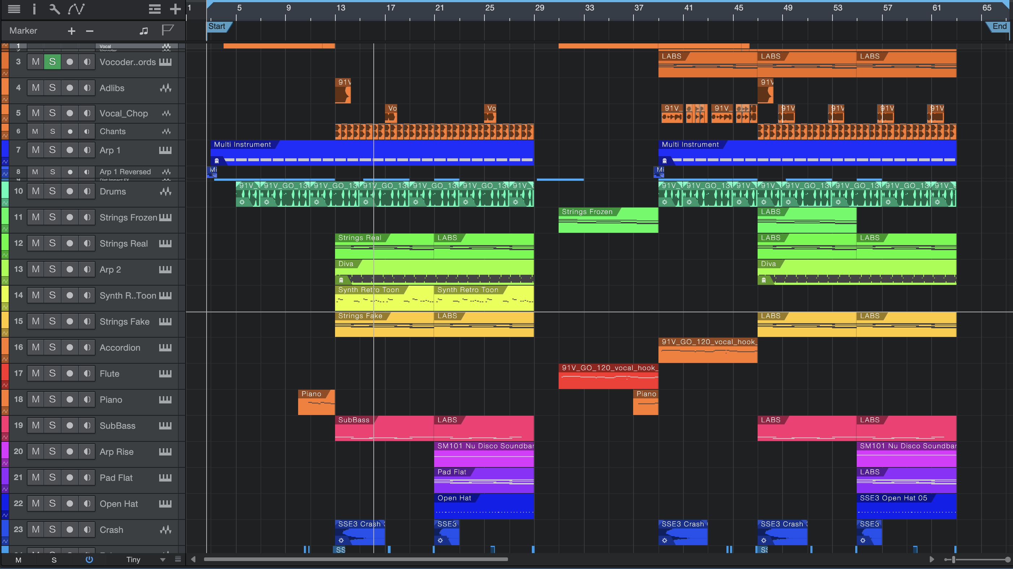Show automation with the curve icon

(76, 9)
